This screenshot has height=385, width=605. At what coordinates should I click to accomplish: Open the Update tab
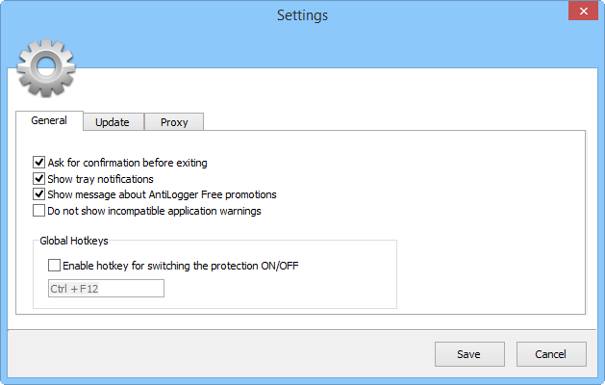point(113,122)
